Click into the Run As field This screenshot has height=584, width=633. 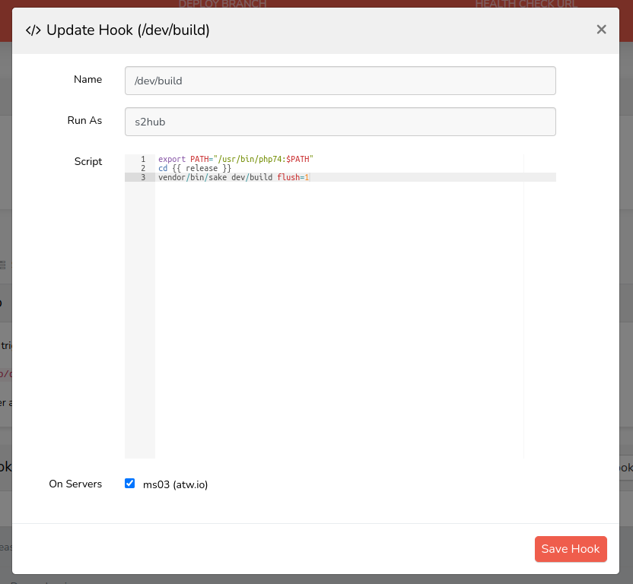pyautogui.click(x=340, y=122)
